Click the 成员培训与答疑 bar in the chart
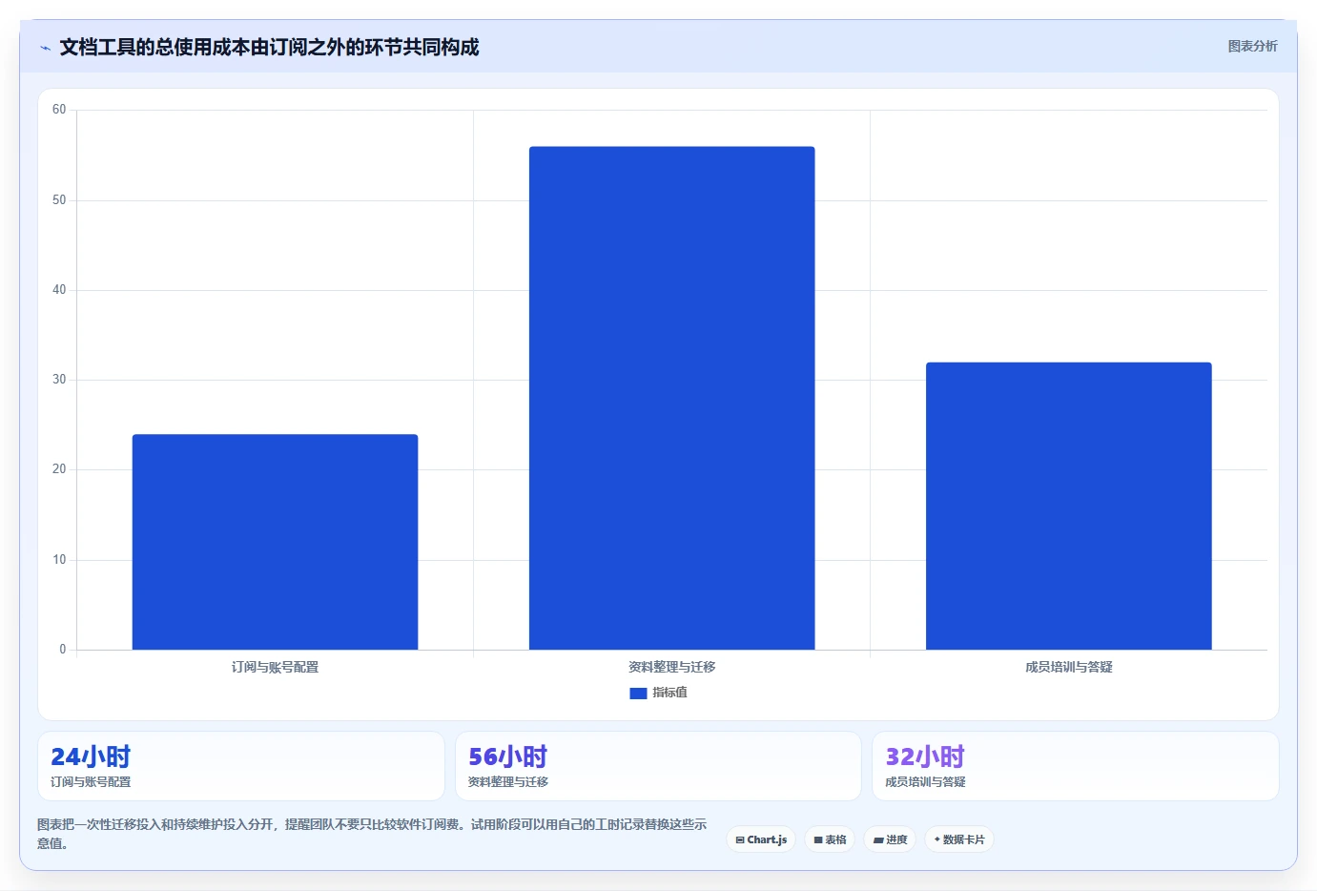1317x891 pixels. tap(1068, 506)
